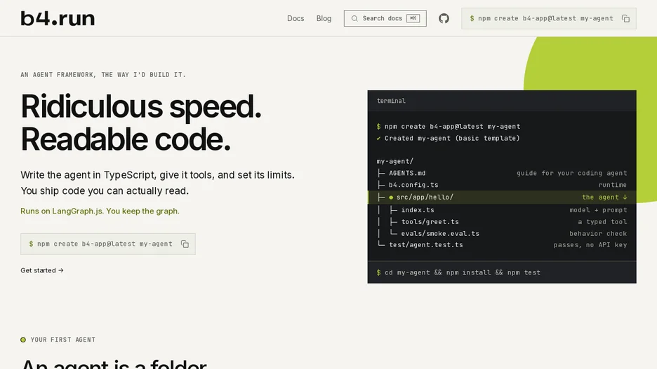
Task: Select the src/app/hello/ folder row
Action: point(502,197)
